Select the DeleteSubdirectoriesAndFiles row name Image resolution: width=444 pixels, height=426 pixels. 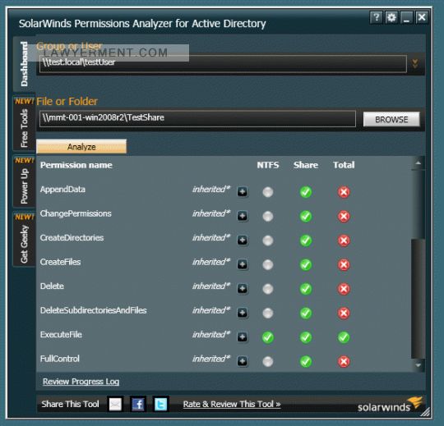coord(93,310)
